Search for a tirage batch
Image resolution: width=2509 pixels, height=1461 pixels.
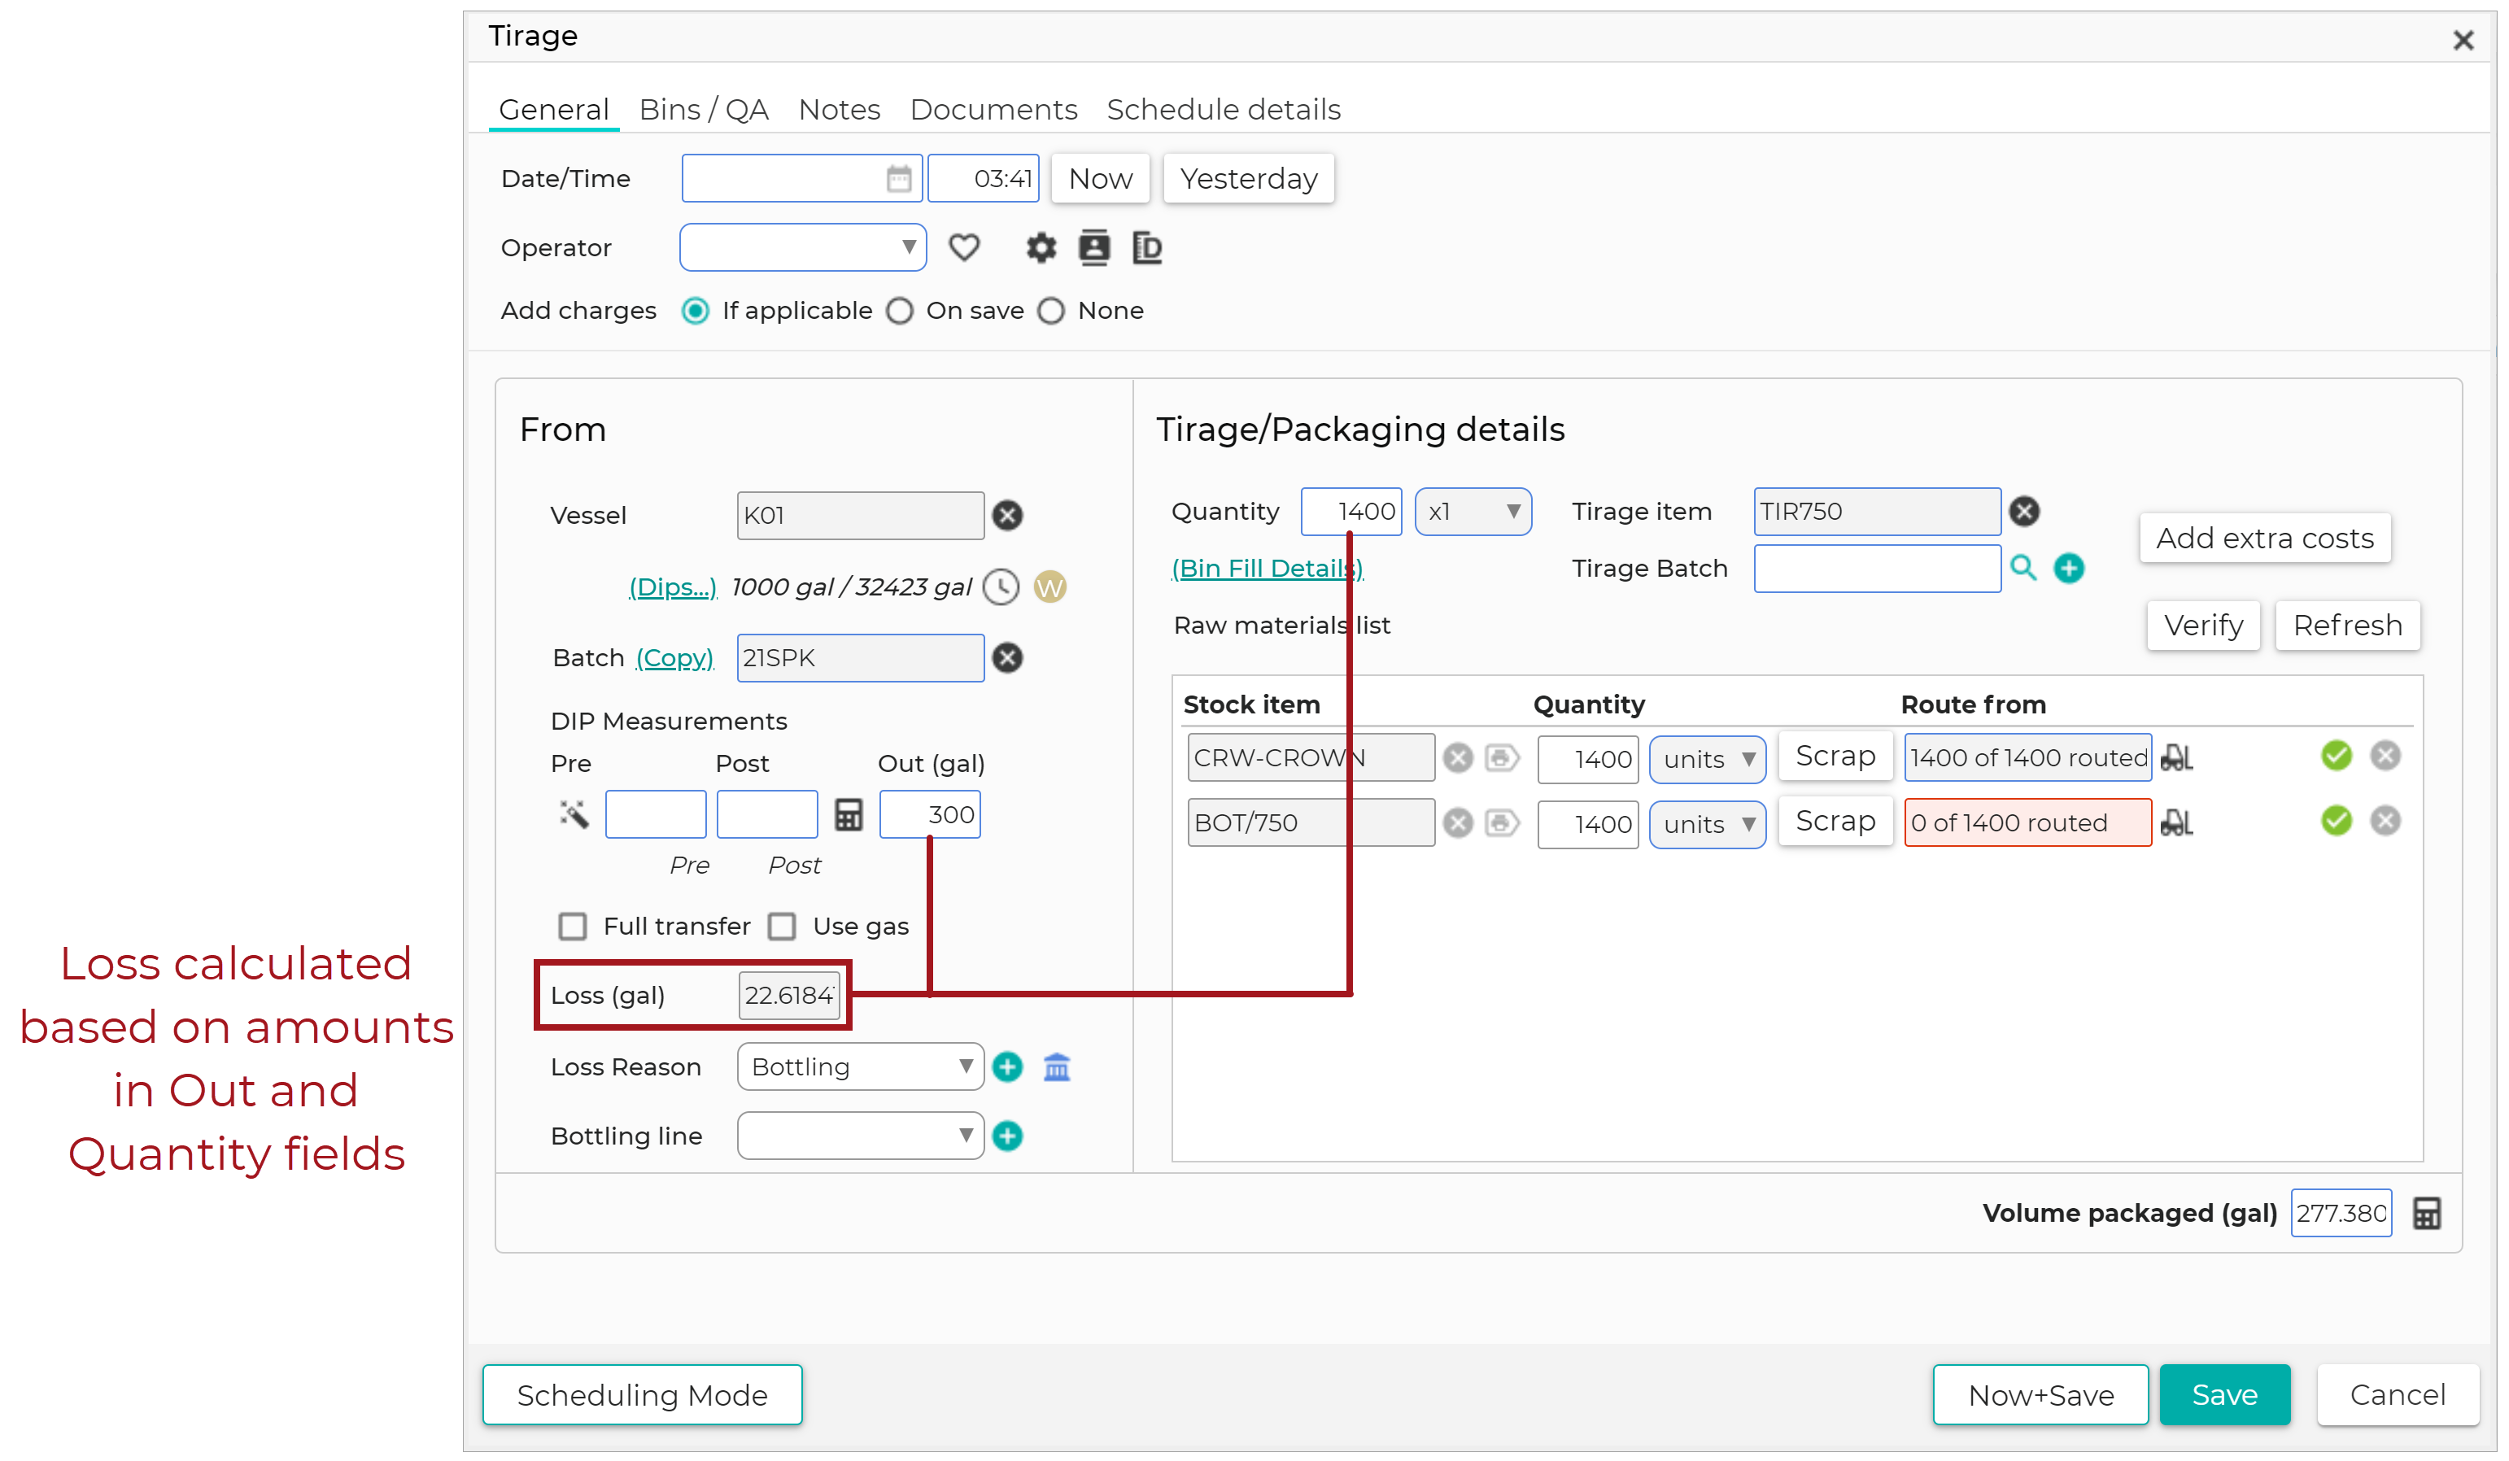(2022, 569)
